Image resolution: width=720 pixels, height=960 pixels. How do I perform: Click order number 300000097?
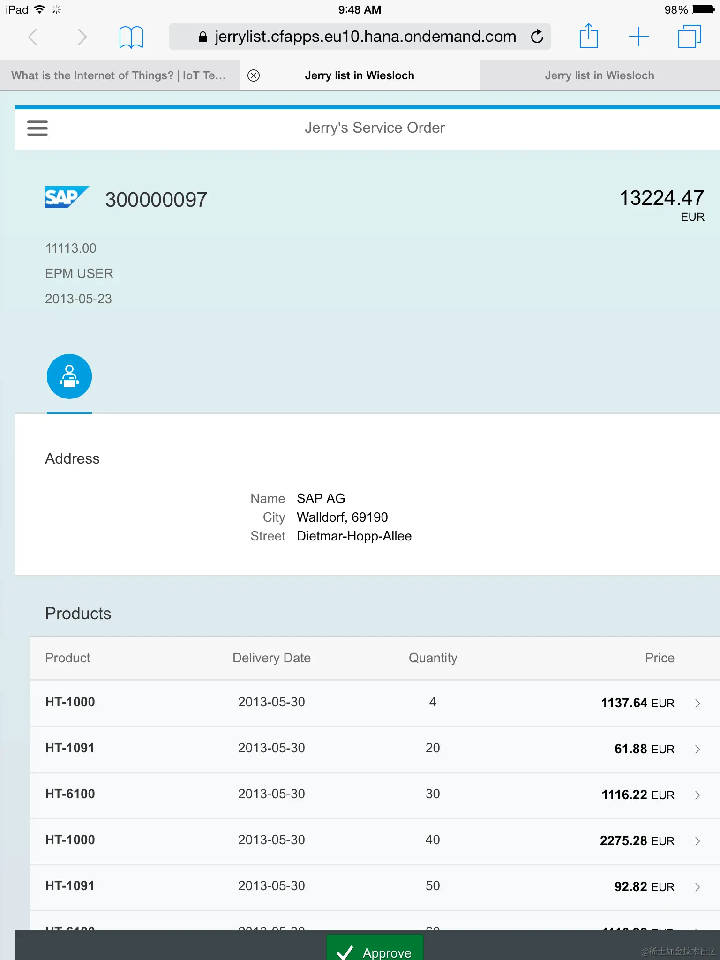tap(156, 200)
